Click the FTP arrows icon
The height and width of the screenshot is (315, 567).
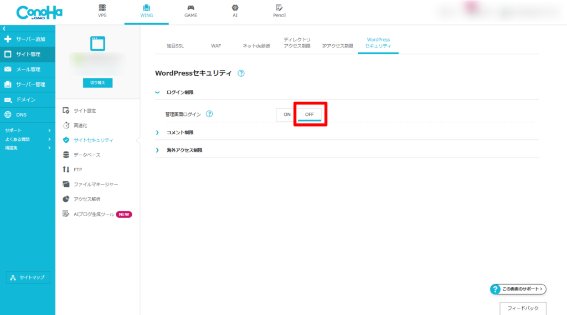(66, 169)
